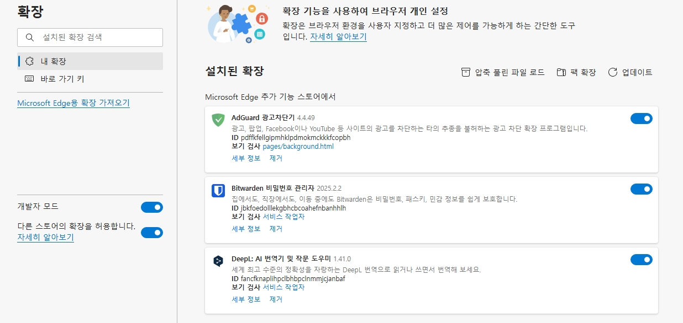
Task: Click the search magnifier icon
Action: 30,37
